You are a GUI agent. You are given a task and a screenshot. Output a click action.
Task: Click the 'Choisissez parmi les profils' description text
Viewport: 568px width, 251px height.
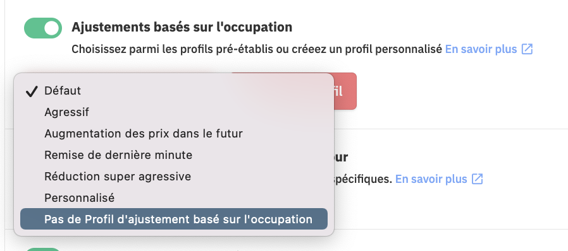256,49
